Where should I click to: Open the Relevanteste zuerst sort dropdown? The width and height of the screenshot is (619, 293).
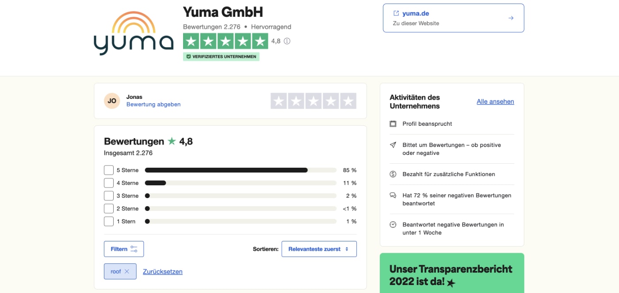click(319, 248)
